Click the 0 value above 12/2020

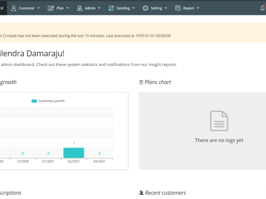[23, 153]
